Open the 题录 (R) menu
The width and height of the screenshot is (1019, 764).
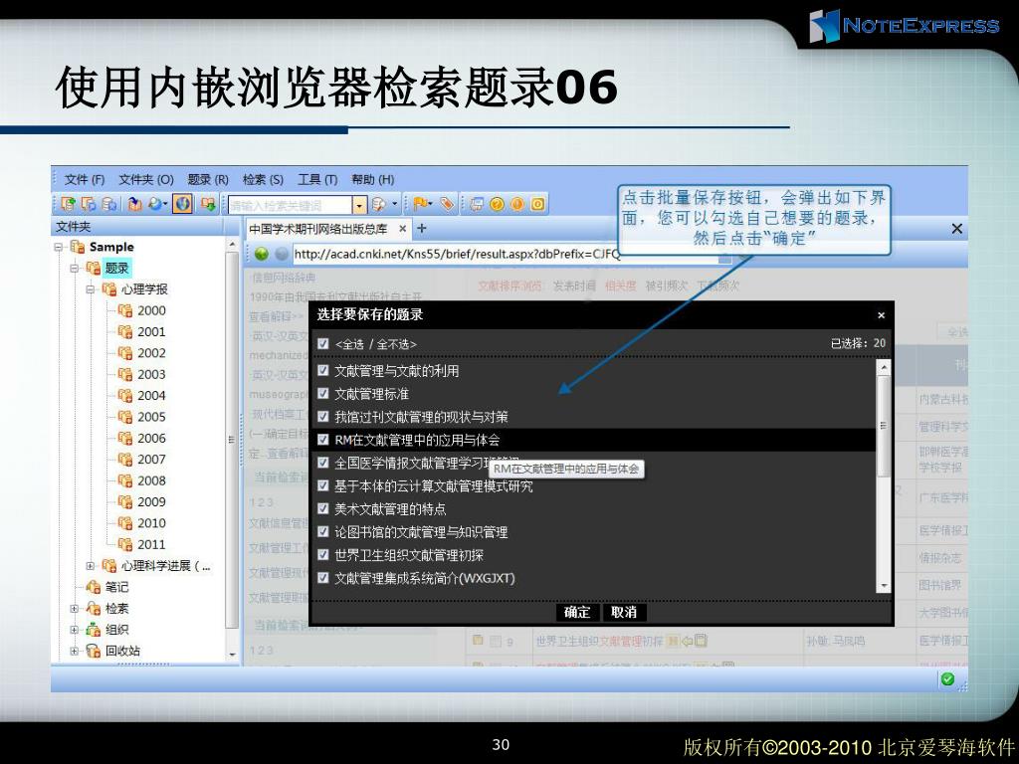(208, 179)
